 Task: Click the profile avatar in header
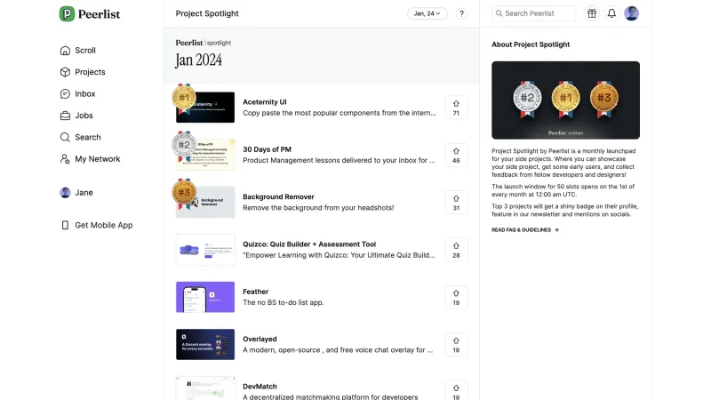point(632,13)
